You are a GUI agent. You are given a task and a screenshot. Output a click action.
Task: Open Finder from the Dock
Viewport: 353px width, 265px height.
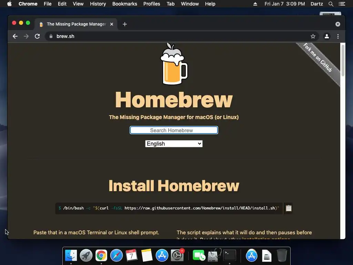click(x=71, y=255)
